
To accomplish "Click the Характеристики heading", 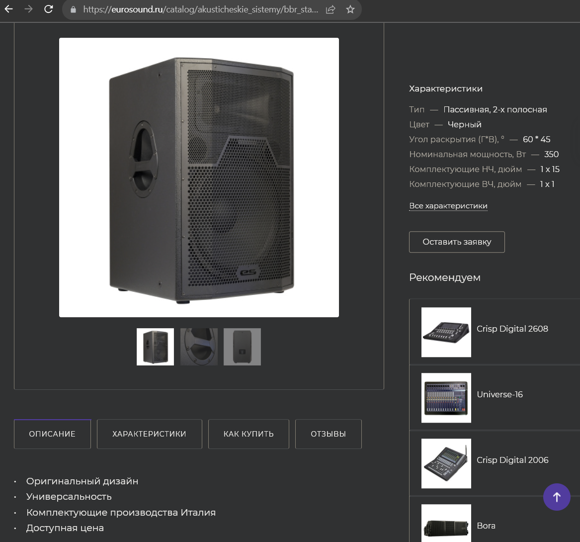I will pos(446,89).
